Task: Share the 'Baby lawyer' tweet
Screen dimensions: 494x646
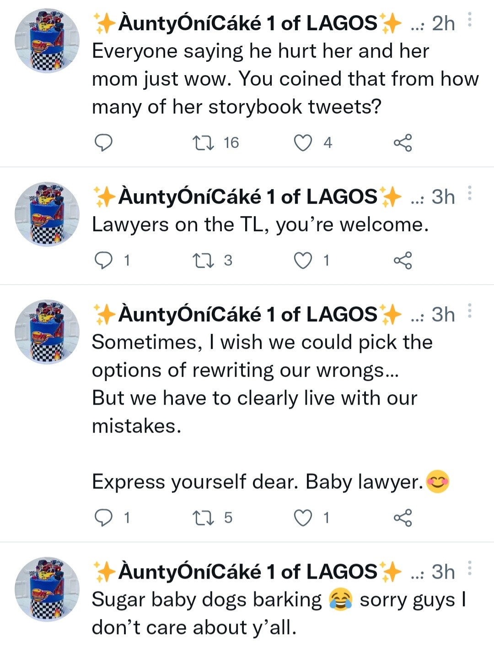Action: [x=403, y=518]
